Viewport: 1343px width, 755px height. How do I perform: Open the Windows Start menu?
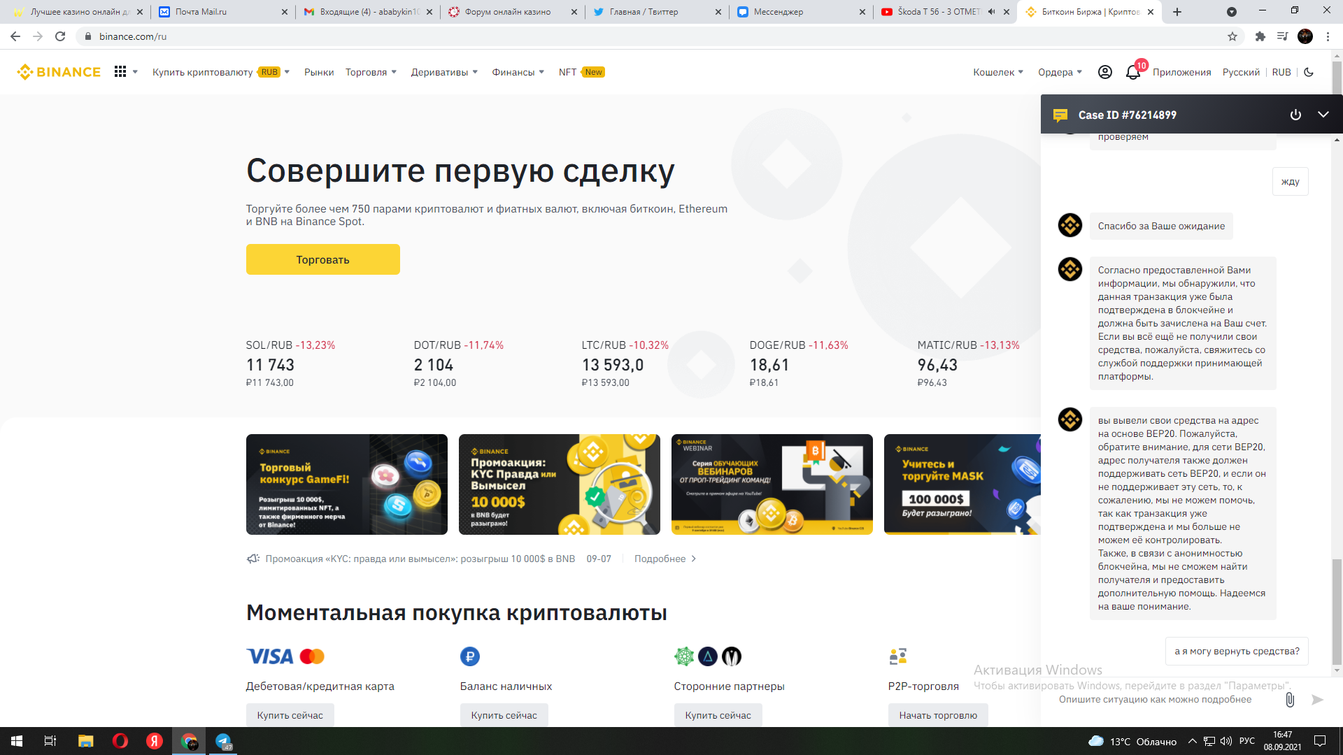(17, 741)
